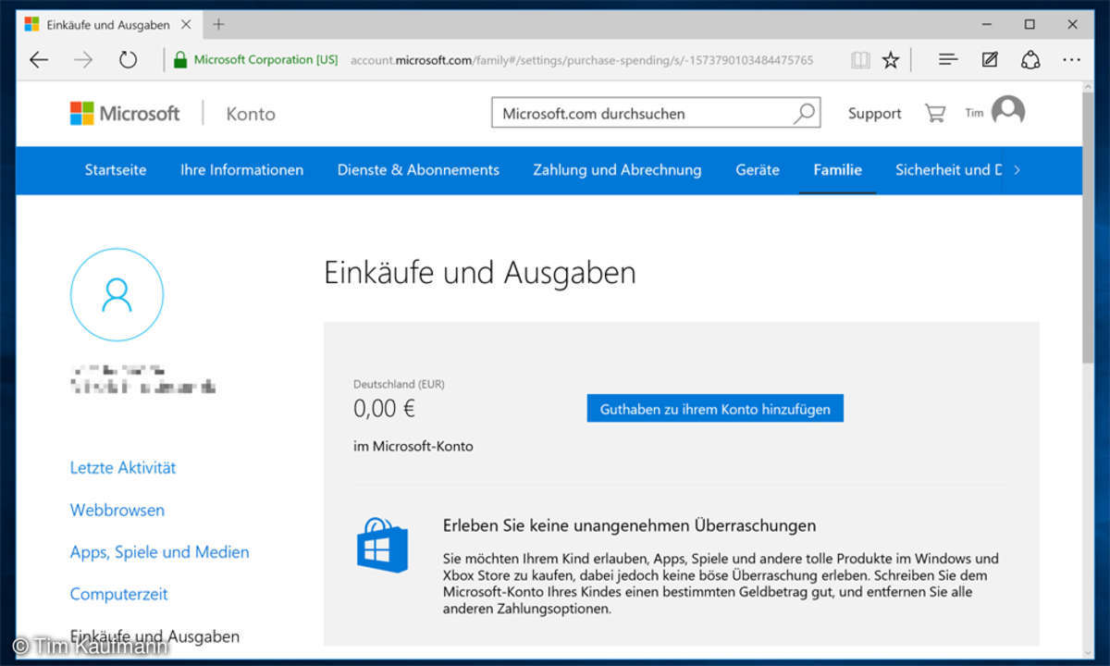Viewport: 1110px width, 666px height.
Task: Open the Edge more actions menu
Action: 1072,60
